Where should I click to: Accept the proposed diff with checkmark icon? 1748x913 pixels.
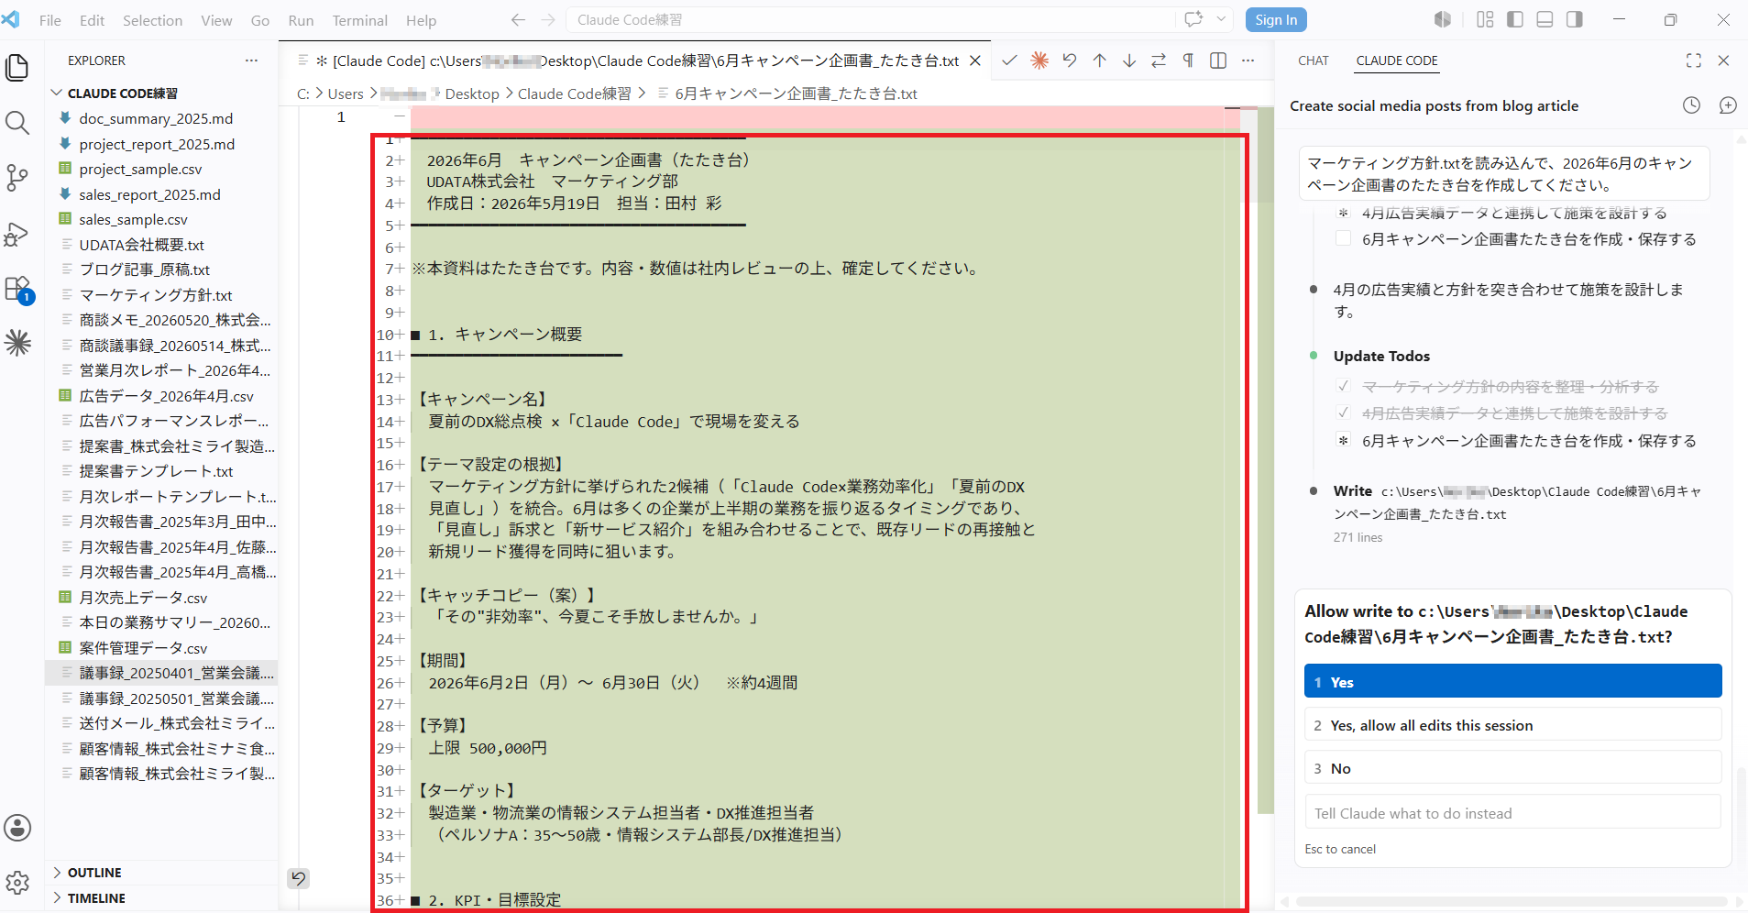1009,60
